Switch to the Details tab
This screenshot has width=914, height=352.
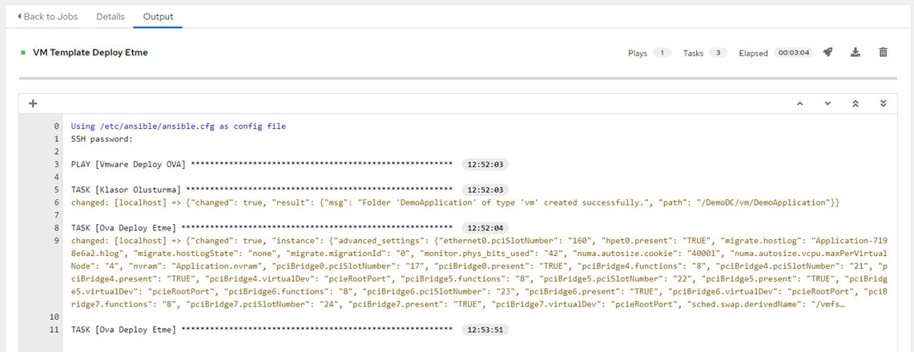coord(111,16)
